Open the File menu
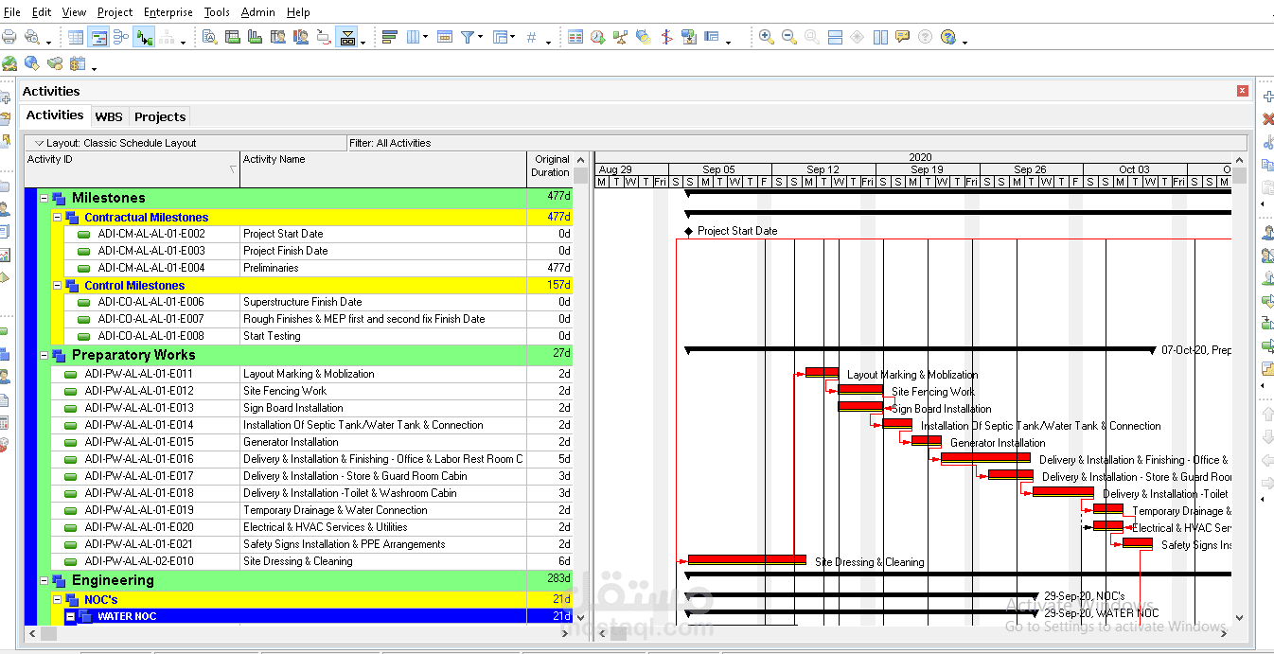 click(x=12, y=12)
